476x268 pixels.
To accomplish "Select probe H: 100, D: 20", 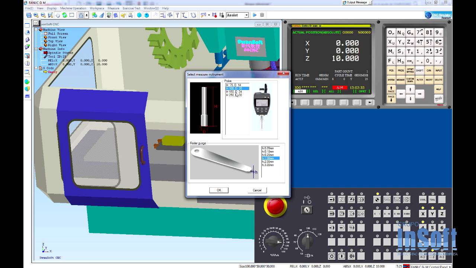I will tap(237, 89).
